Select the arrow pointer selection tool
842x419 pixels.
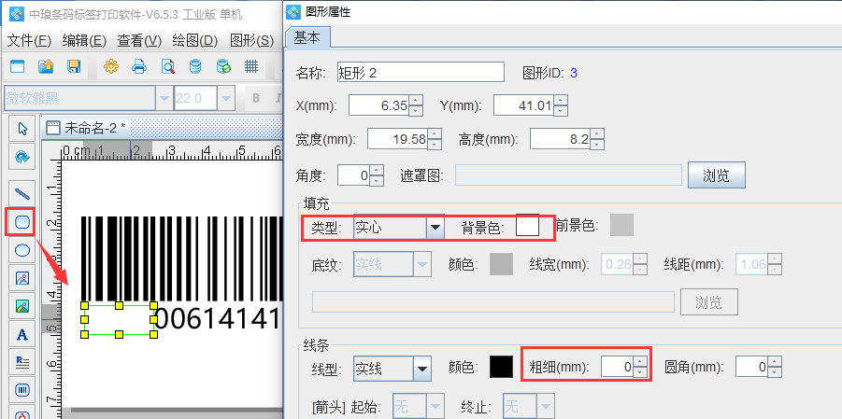click(22, 128)
